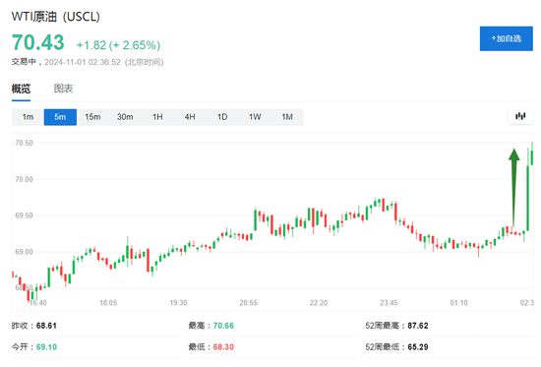Click the 最低 value 68.30

coord(223,347)
